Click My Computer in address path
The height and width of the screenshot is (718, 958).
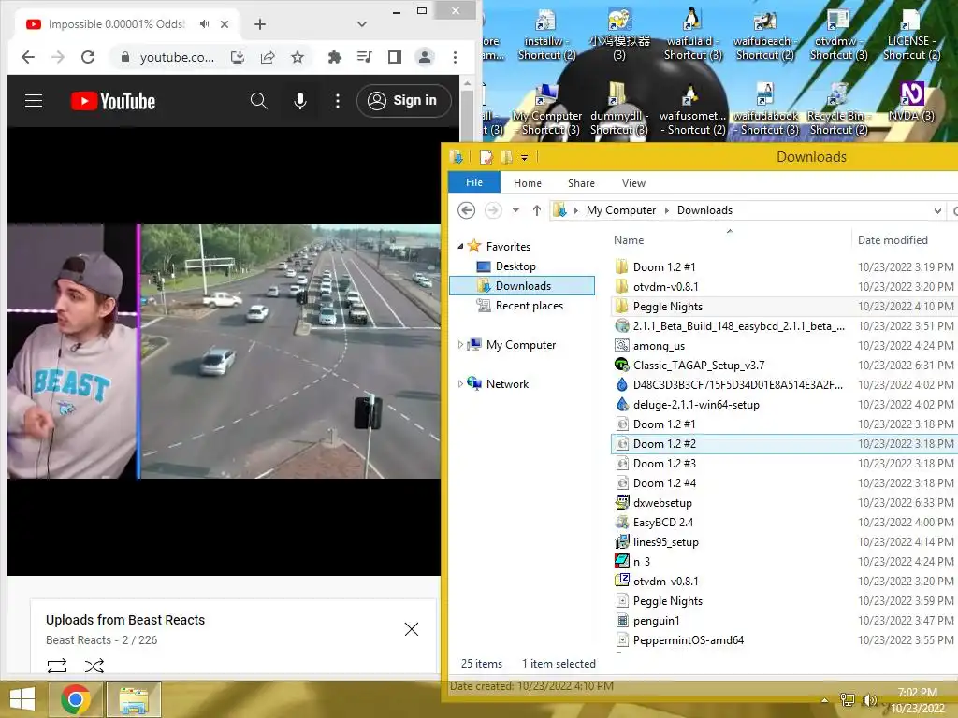pyautogui.click(x=621, y=210)
